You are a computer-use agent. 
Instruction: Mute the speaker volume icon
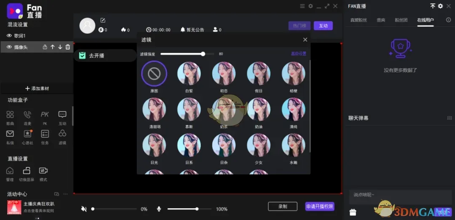[84, 209]
